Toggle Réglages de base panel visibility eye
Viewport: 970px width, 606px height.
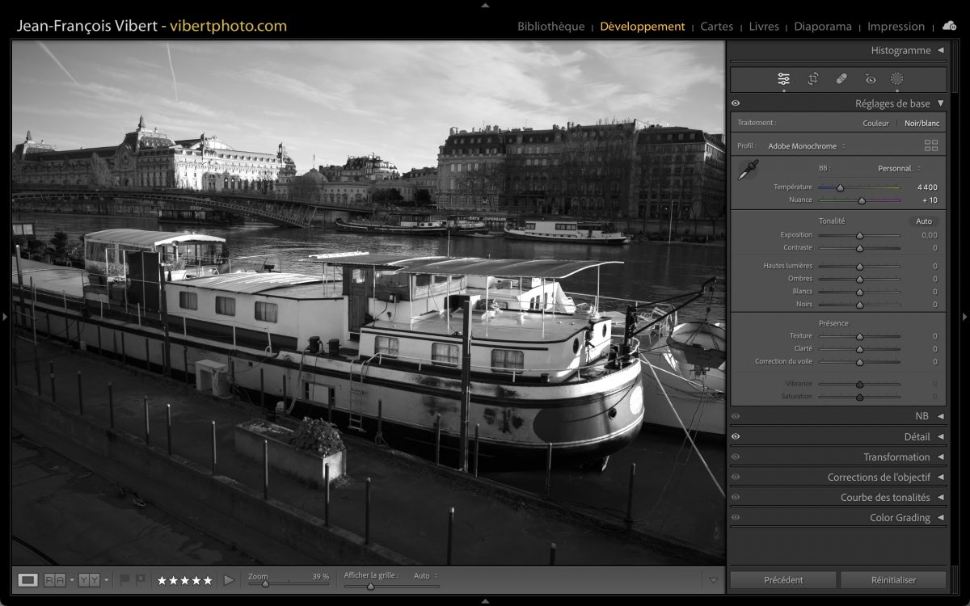(x=736, y=103)
